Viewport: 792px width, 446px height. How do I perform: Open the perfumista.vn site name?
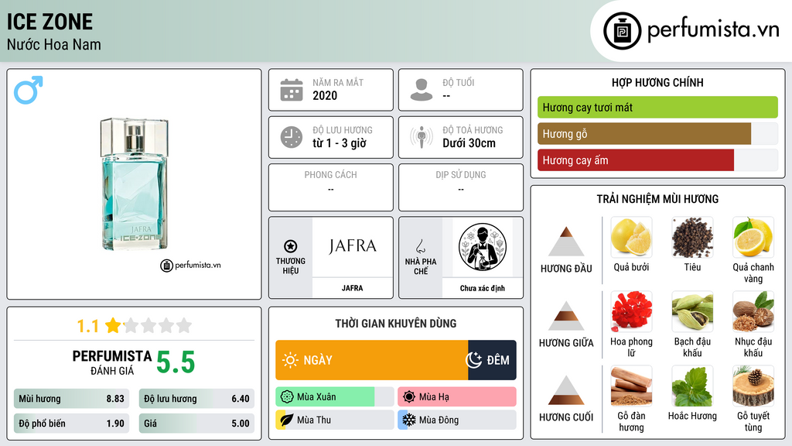pyautogui.click(x=713, y=30)
